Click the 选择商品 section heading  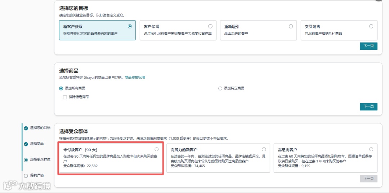click(69, 71)
